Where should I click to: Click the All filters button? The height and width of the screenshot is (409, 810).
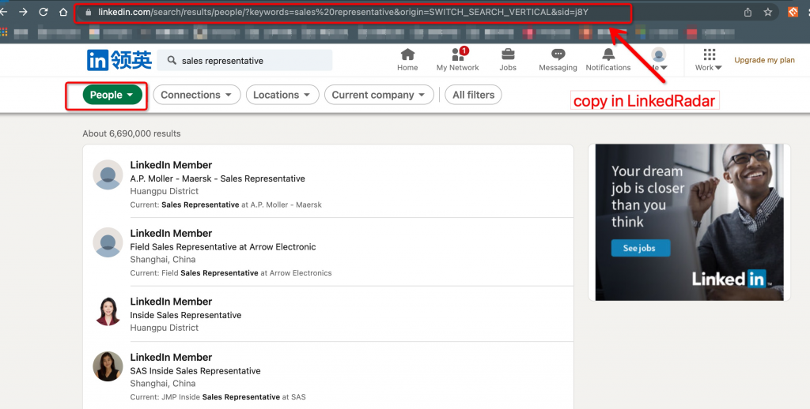473,95
